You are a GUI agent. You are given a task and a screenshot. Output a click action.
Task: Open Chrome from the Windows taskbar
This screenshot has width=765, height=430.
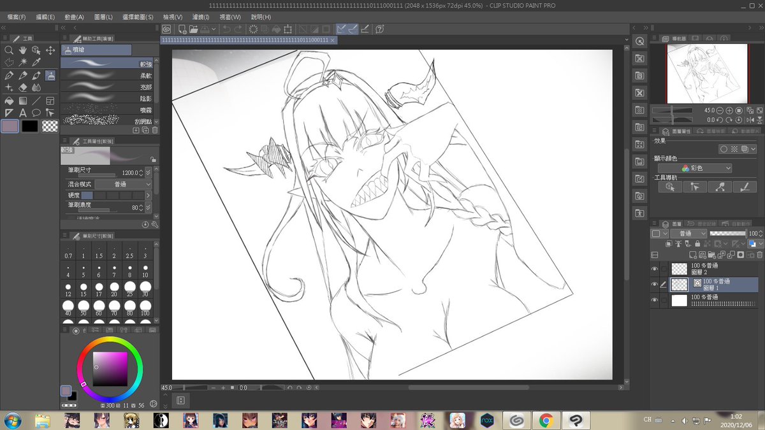click(x=545, y=420)
